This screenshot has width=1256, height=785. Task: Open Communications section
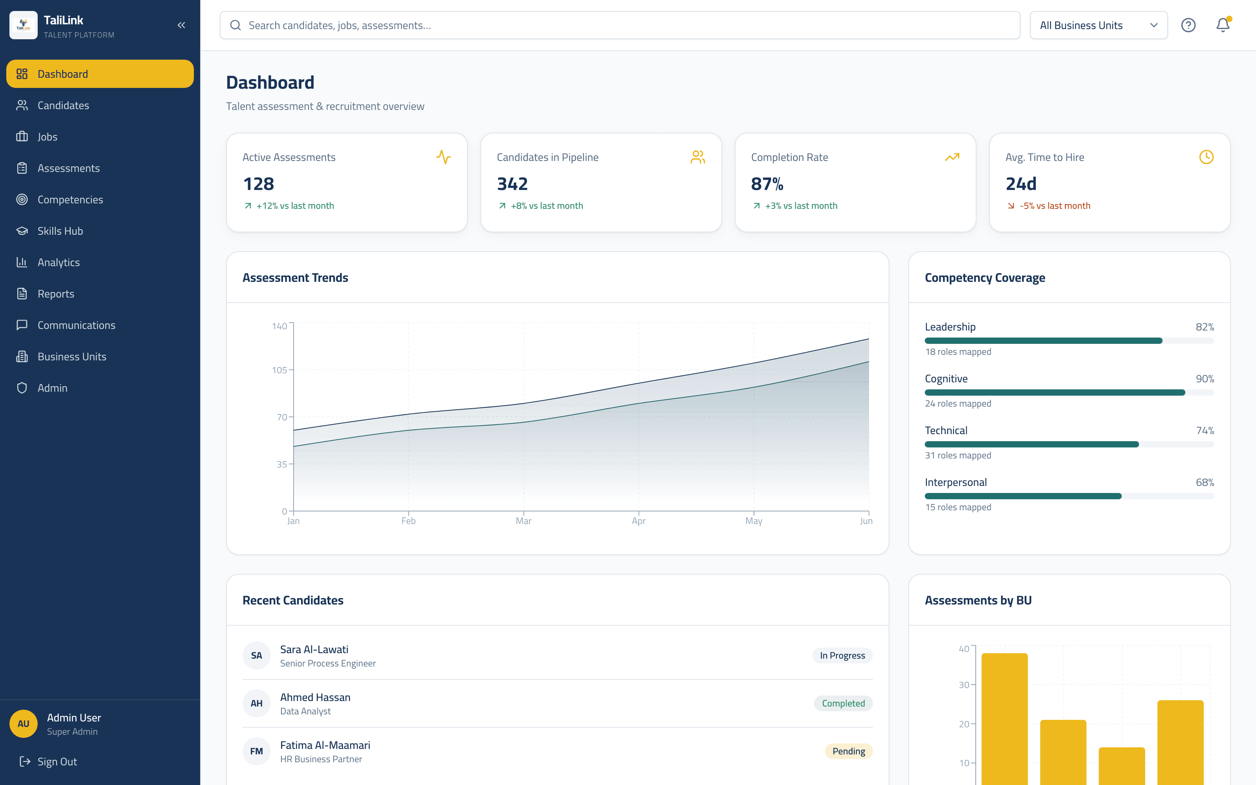pos(100,325)
